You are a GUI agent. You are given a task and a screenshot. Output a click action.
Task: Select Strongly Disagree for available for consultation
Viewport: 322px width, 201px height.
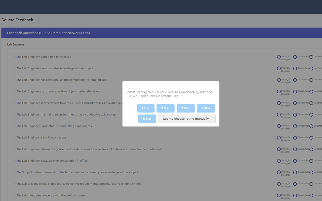coord(279,161)
